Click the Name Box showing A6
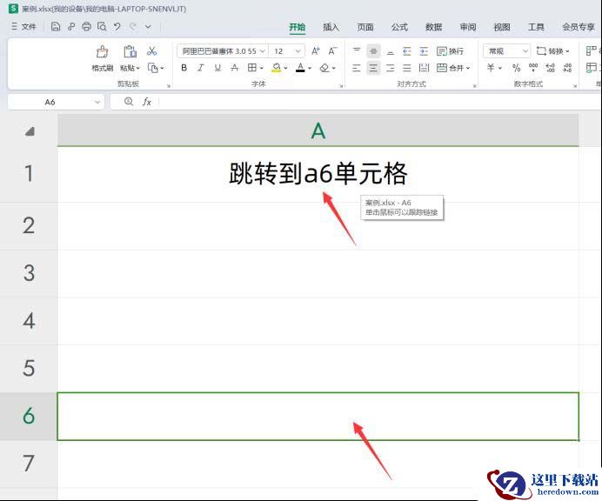Screen dimensions: 602x501 coord(50,102)
